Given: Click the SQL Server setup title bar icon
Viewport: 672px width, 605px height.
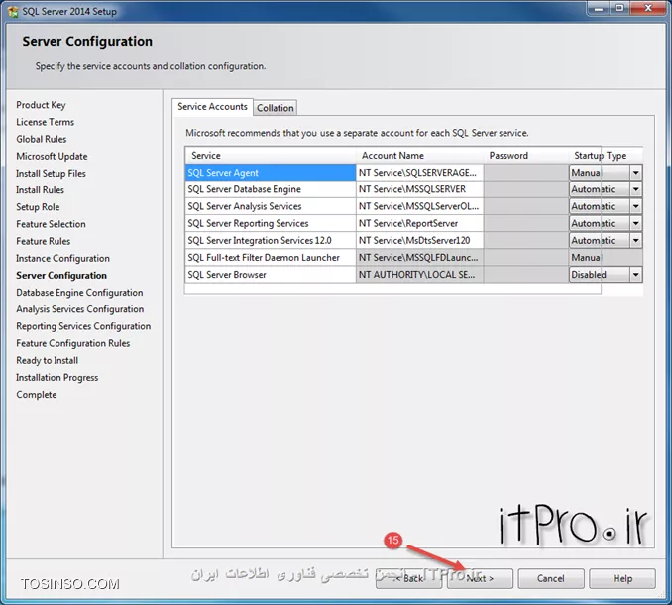Looking at the screenshot, I should pyautogui.click(x=13, y=11).
